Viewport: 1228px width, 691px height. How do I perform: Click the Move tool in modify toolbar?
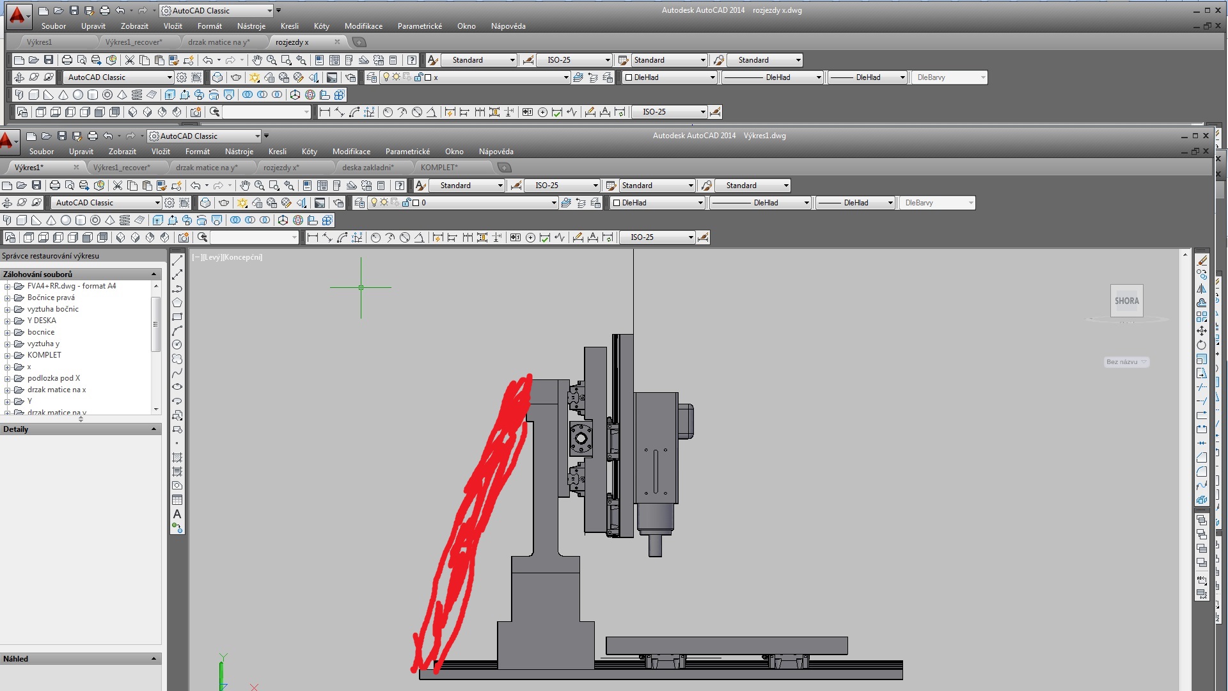[x=1202, y=331]
